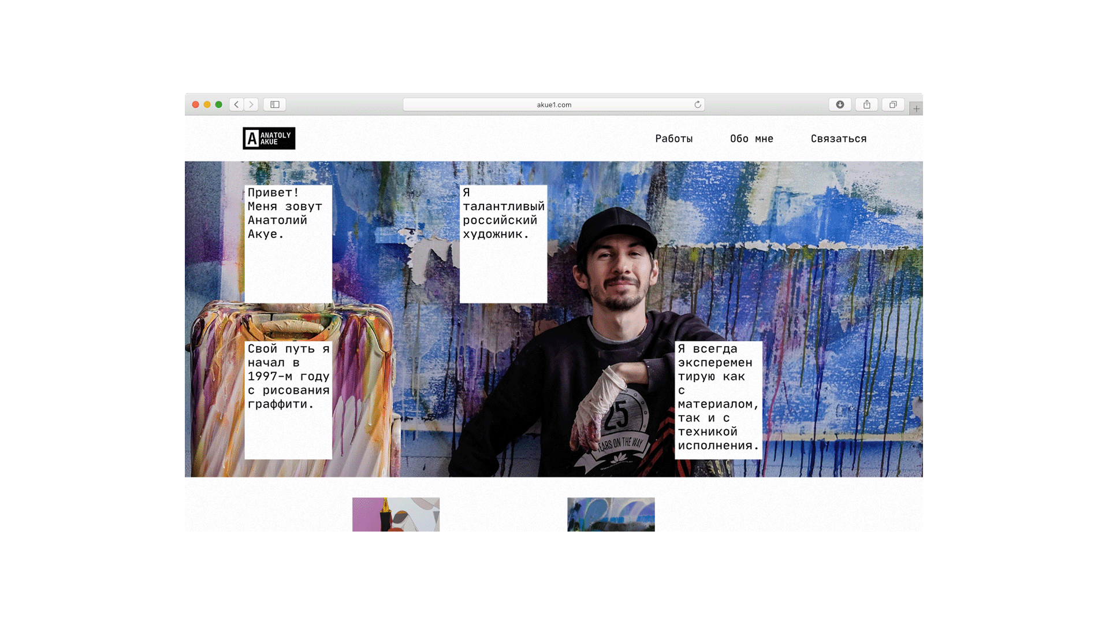Open the downloads icon in toolbar
This screenshot has width=1109, height=624.
click(840, 105)
